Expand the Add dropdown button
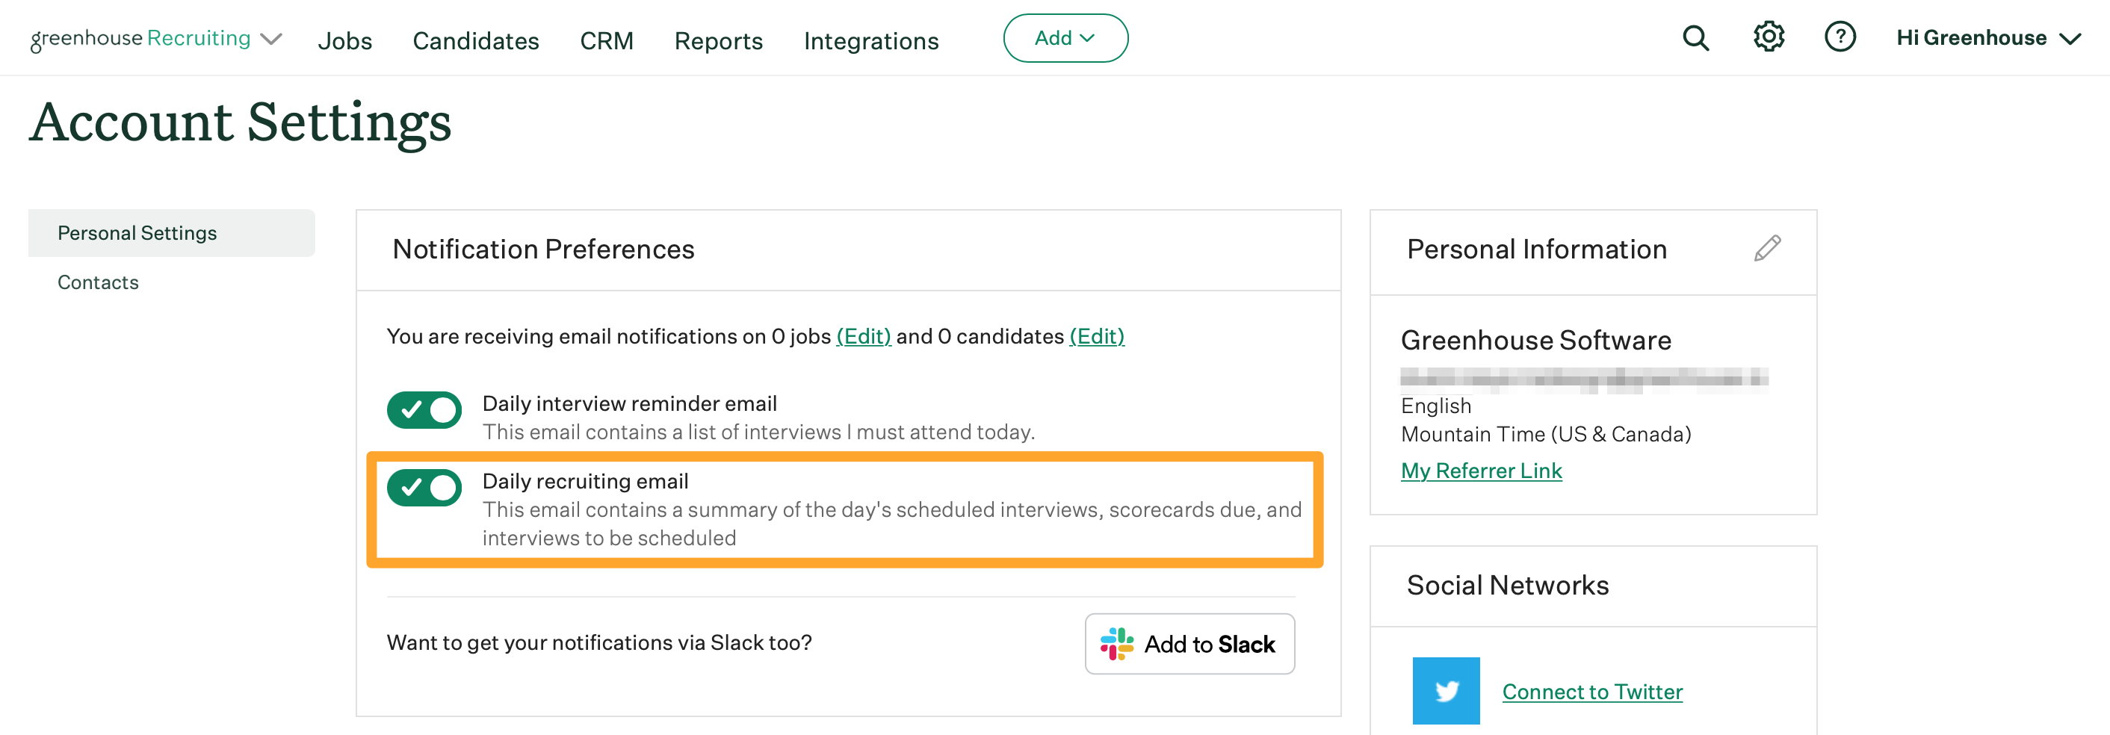2110x735 pixels. click(1065, 37)
